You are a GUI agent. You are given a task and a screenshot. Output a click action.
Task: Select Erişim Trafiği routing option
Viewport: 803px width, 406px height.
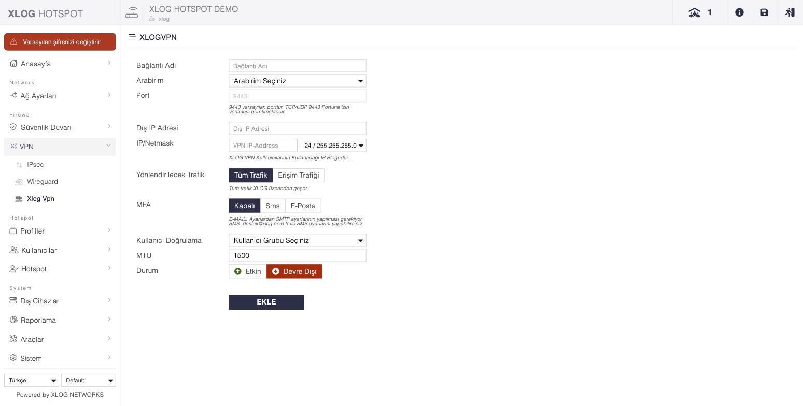click(x=299, y=176)
